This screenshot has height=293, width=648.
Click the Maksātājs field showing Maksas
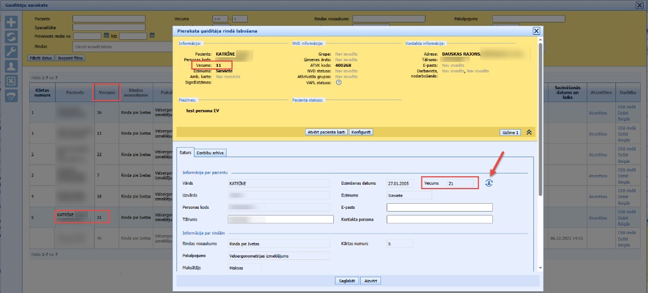tap(244, 268)
